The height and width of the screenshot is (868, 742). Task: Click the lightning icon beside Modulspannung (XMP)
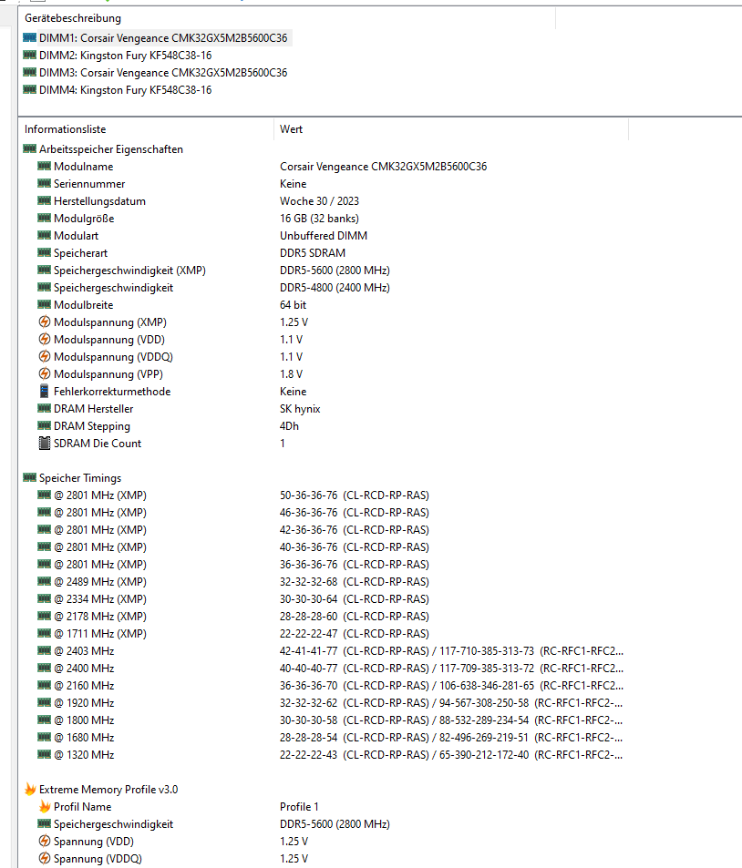(x=45, y=322)
